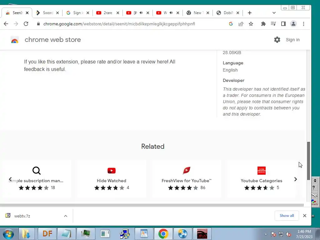Image resolution: width=320 pixels, height=240 pixels.
Task: Open the Simple subscription manager magnifier icon
Action: (37, 171)
